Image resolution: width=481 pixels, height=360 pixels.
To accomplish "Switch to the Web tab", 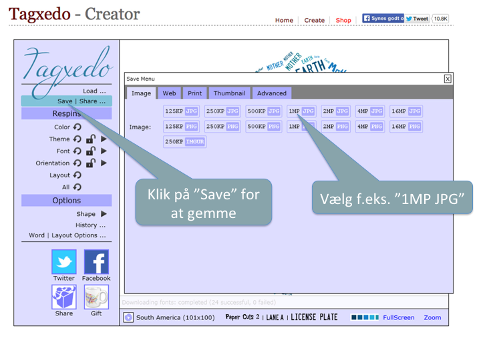I will tap(169, 93).
